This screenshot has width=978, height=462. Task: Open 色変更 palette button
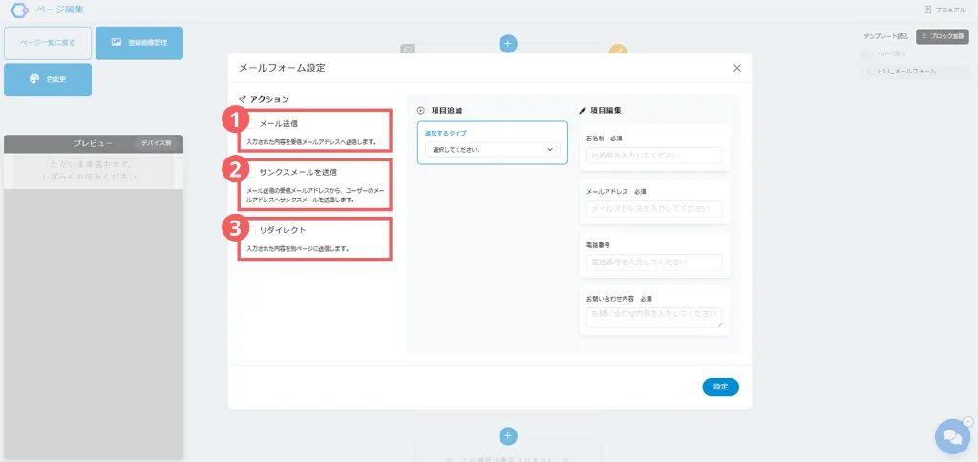pyautogui.click(x=48, y=80)
